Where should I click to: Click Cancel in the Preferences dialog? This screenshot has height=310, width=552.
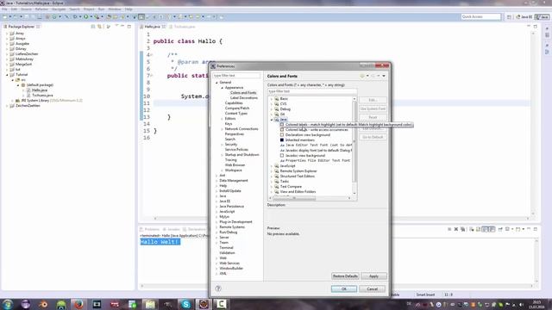(x=372, y=289)
